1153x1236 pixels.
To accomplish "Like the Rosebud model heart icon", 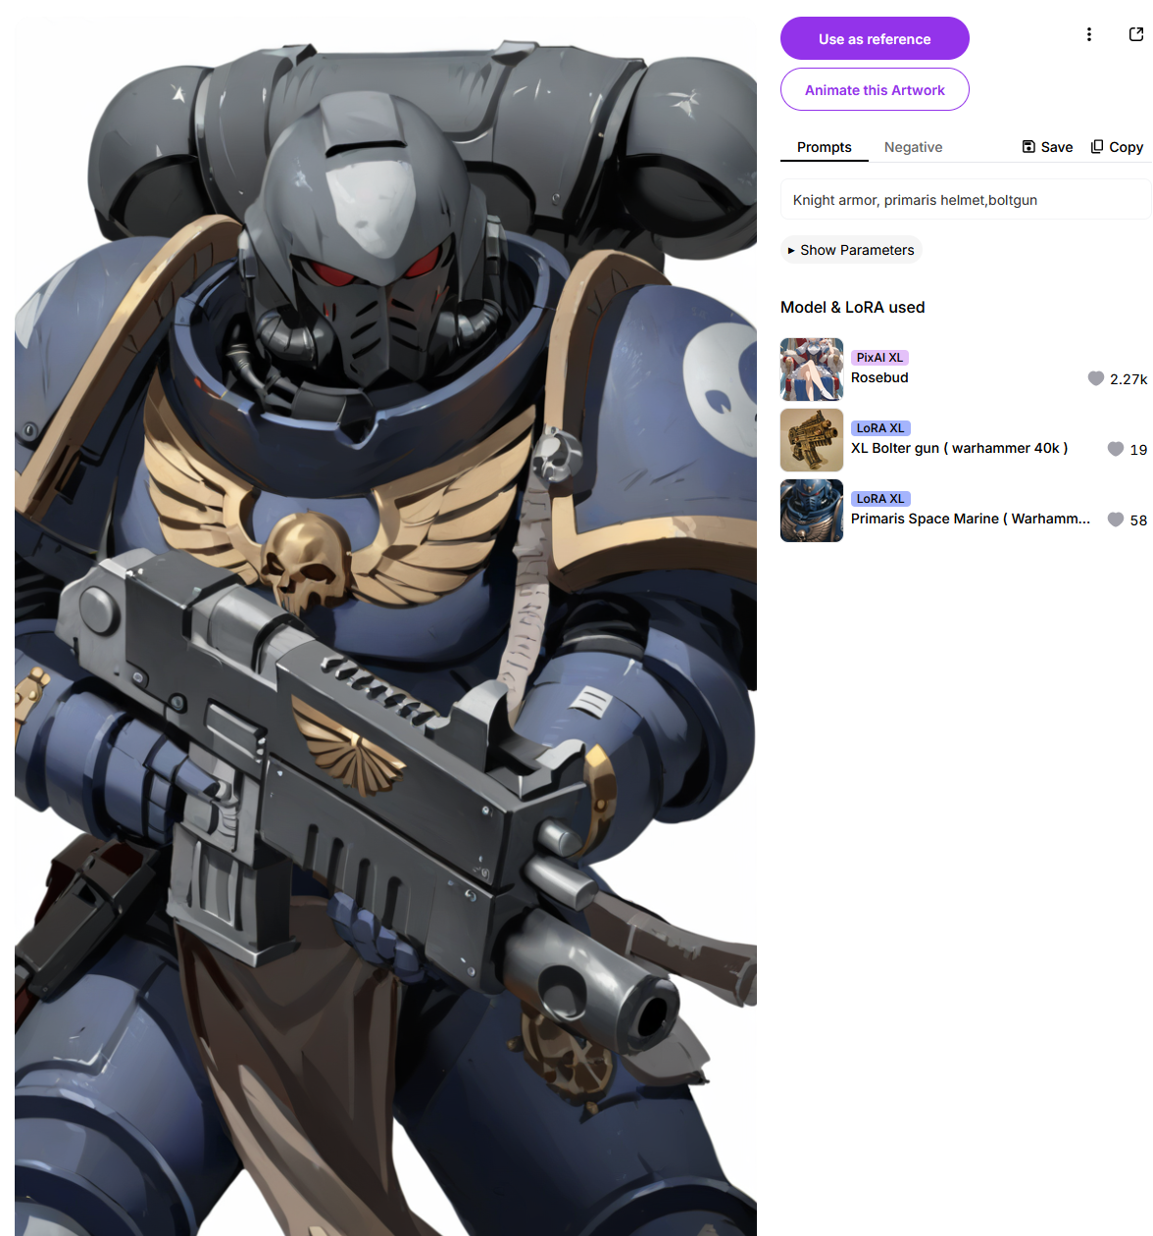I will (x=1096, y=378).
